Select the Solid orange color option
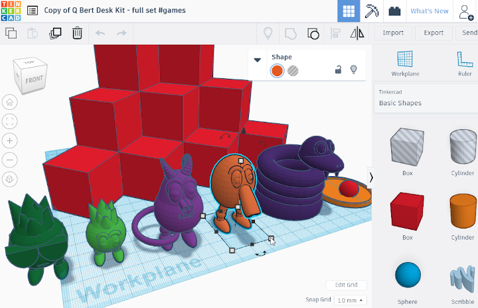This screenshot has width=478, height=308. tap(277, 71)
